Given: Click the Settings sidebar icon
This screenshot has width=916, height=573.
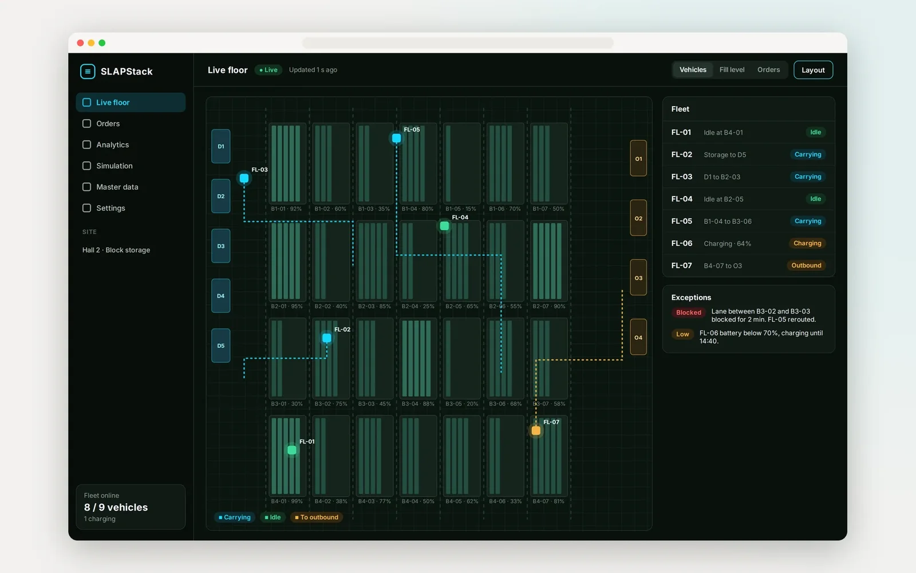Looking at the screenshot, I should click(x=87, y=209).
